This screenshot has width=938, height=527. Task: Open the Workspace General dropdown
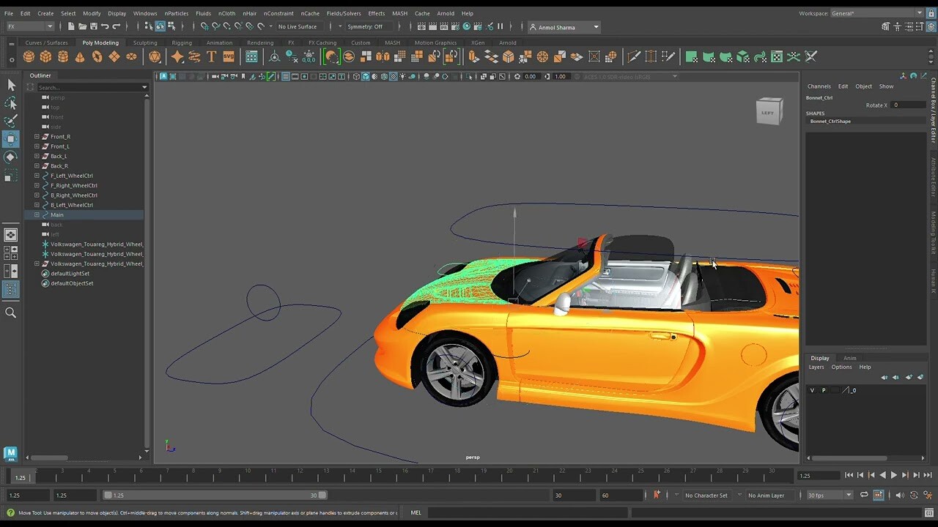tap(876, 13)
